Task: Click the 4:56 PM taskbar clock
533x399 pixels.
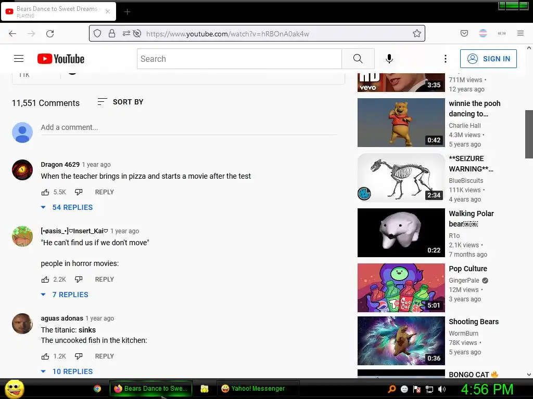Action: click(487, 389)
